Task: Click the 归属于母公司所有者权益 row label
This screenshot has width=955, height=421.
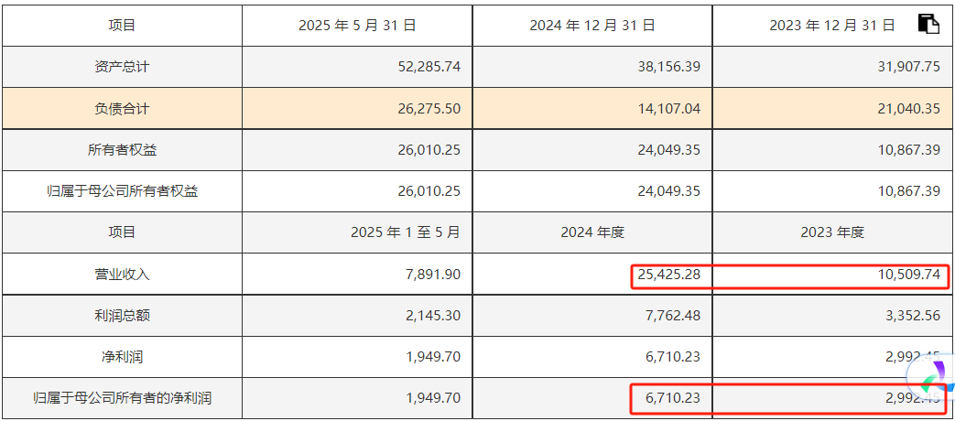Action: click(122, 191)
